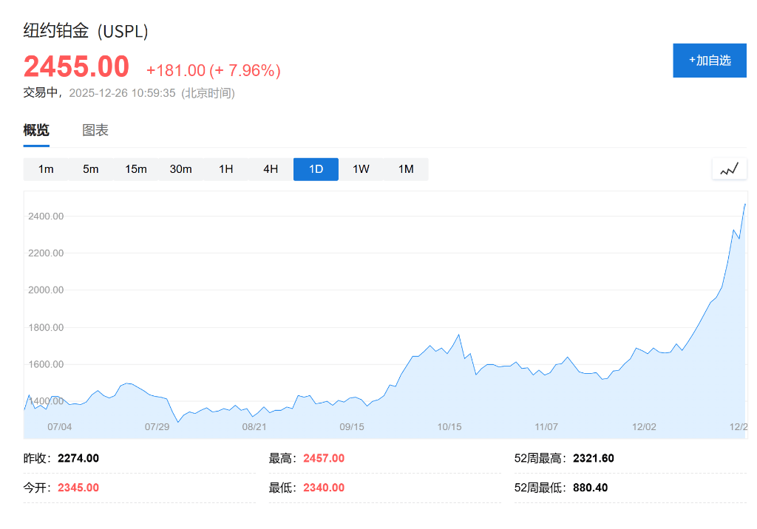This screenshot has width=757, height=529.
Task: Add platinum to watchlist with 加自选 button
Action: 709,61
